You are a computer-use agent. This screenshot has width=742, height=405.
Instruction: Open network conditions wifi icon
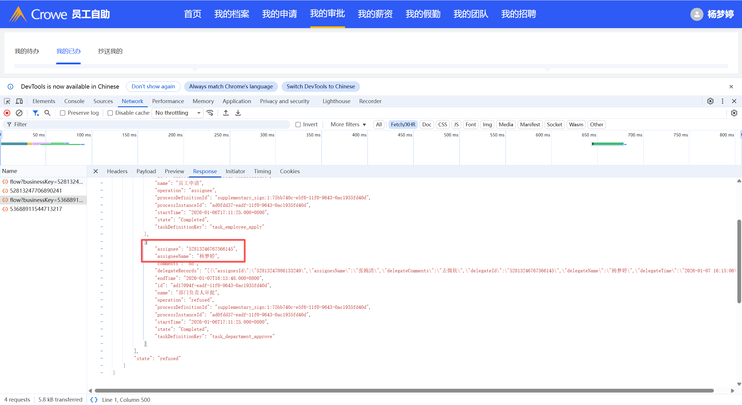point(210,113)
